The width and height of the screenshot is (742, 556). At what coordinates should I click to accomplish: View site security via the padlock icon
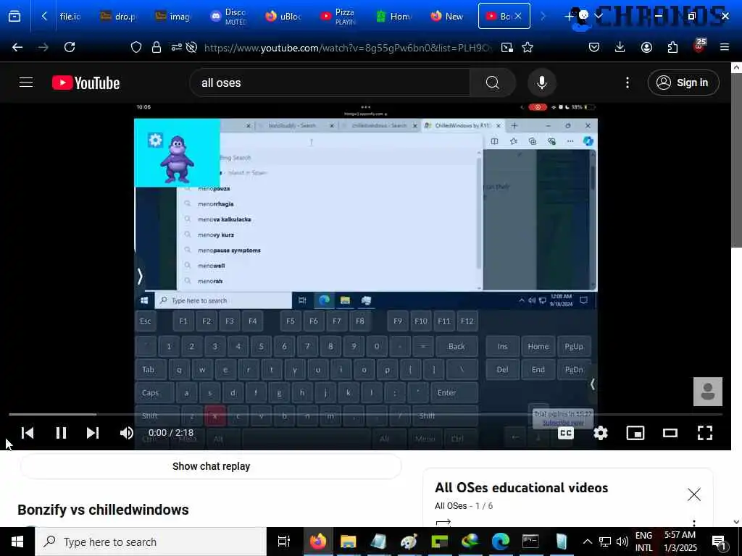[x=157, y=47]
